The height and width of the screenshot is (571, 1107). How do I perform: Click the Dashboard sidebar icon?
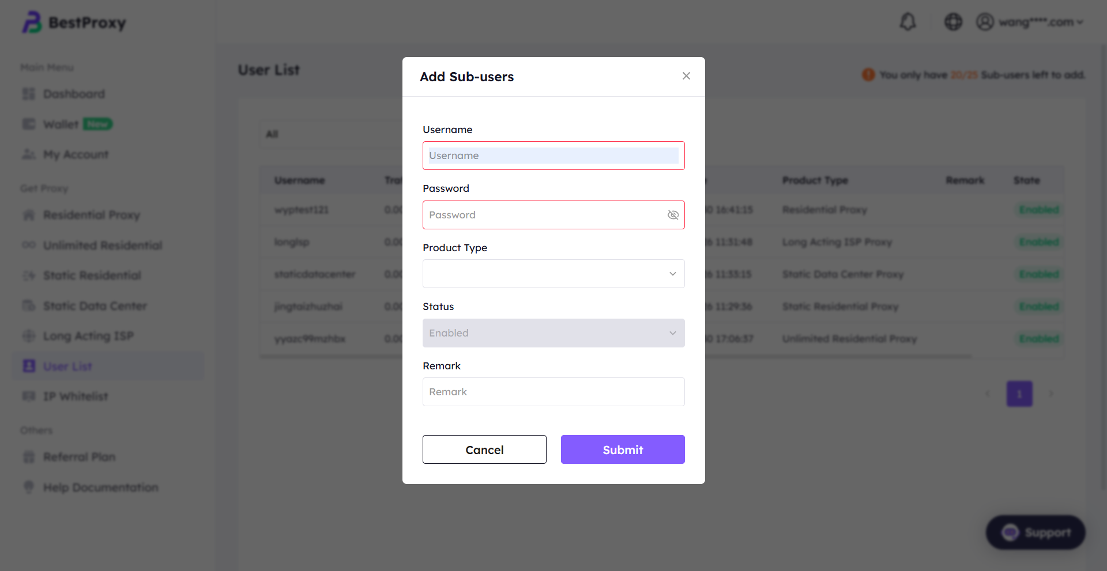pyautogui.click(x=29, y=94)
